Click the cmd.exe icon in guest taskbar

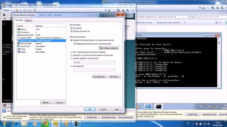pyautogui.click(x=159, y=107)
